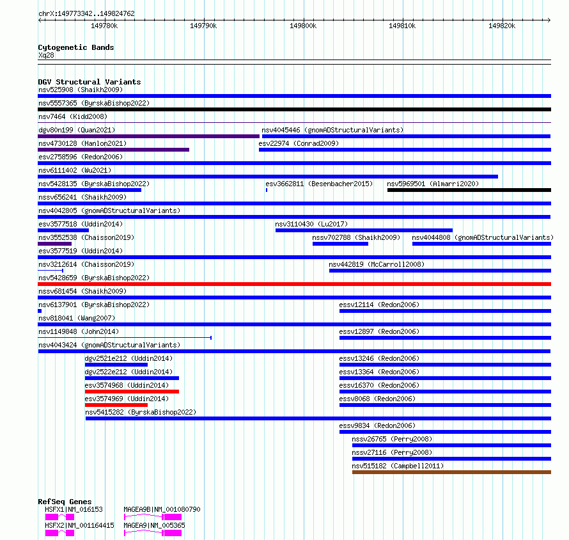The image size is (569, 540).
Task: Open nsv4043424 gnomADStructuralVariants label
Action: pyautogui.click(x=109, y=345)
